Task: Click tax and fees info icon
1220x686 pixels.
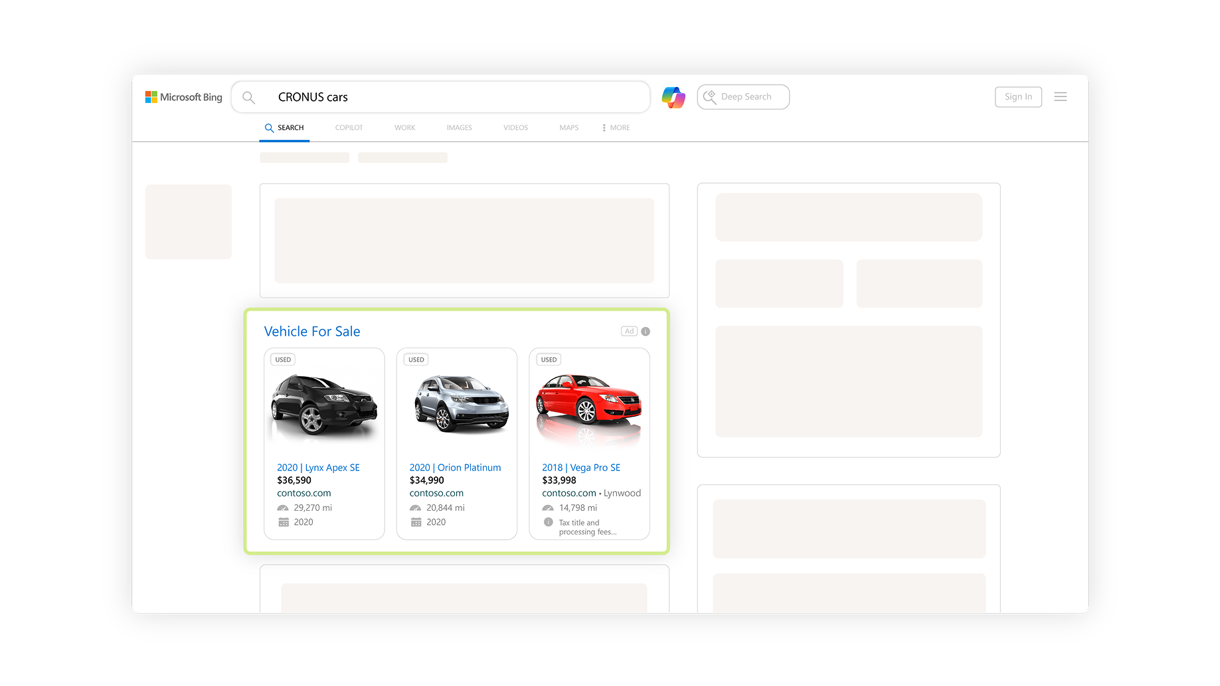Action: click(549, 522)
